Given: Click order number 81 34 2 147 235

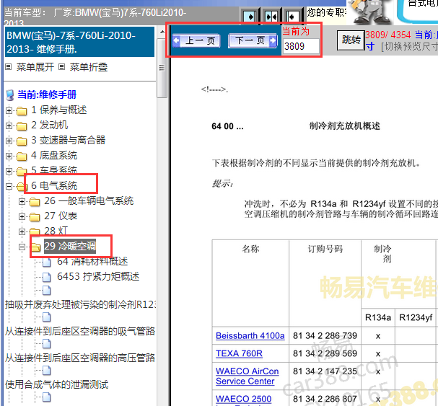Looking at the screenshot, I should pyautogui.click(x=325, y=371).
